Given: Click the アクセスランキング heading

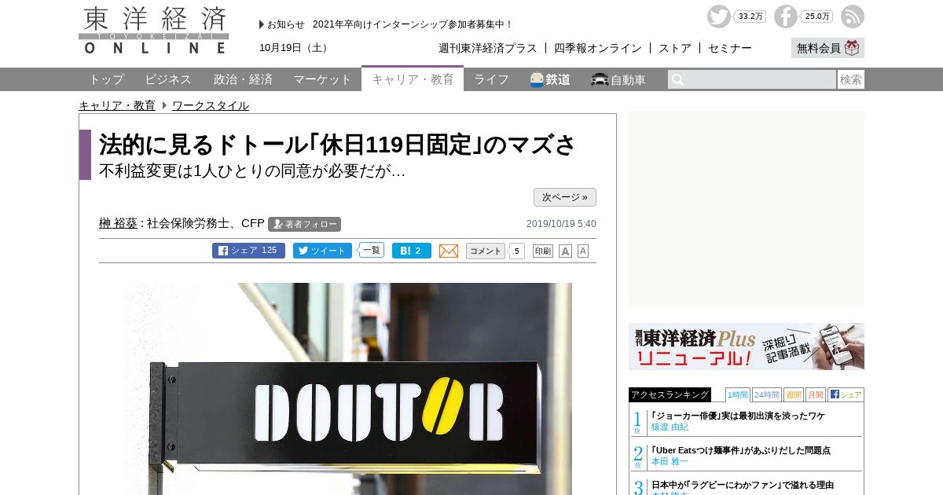Looking at the screenshot, I should (670, 394).
